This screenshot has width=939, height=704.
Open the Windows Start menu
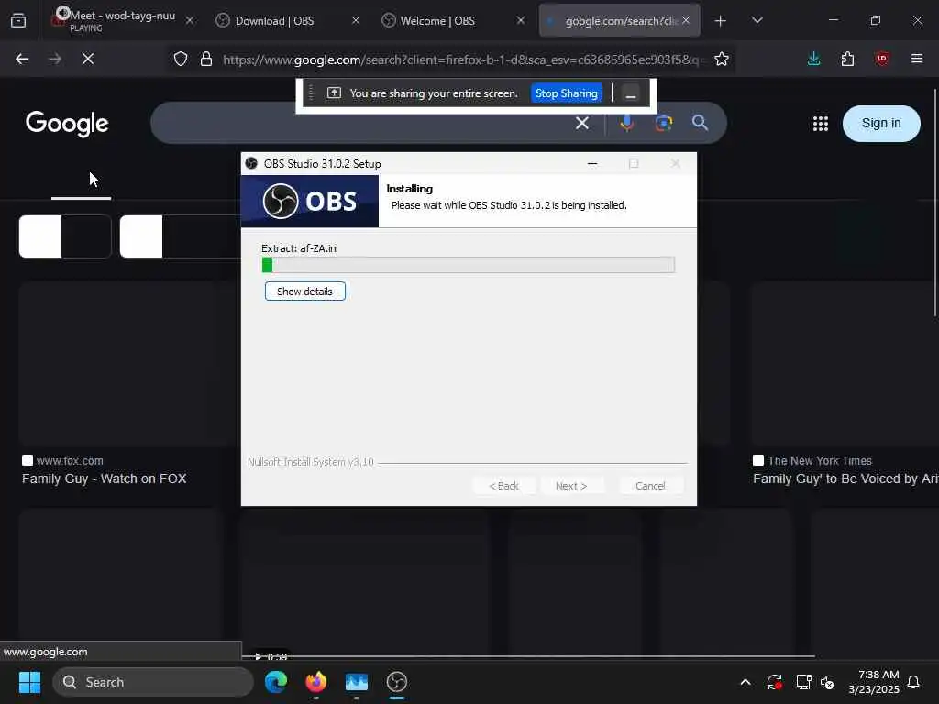[29, 682]
